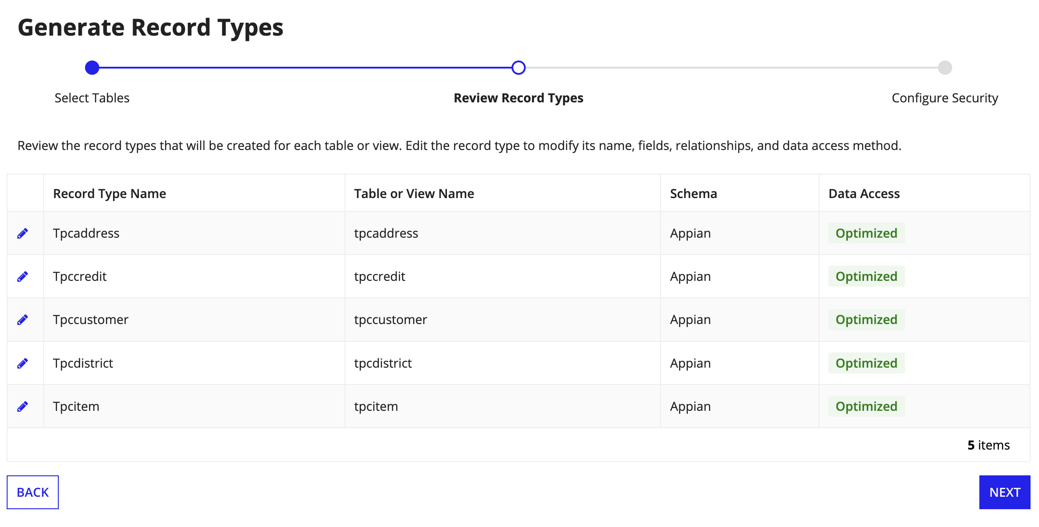The height and width of the screenshot is (527, 1039).
Task: Select the Tpccustomer record type name
Action: tap(91, 320)
